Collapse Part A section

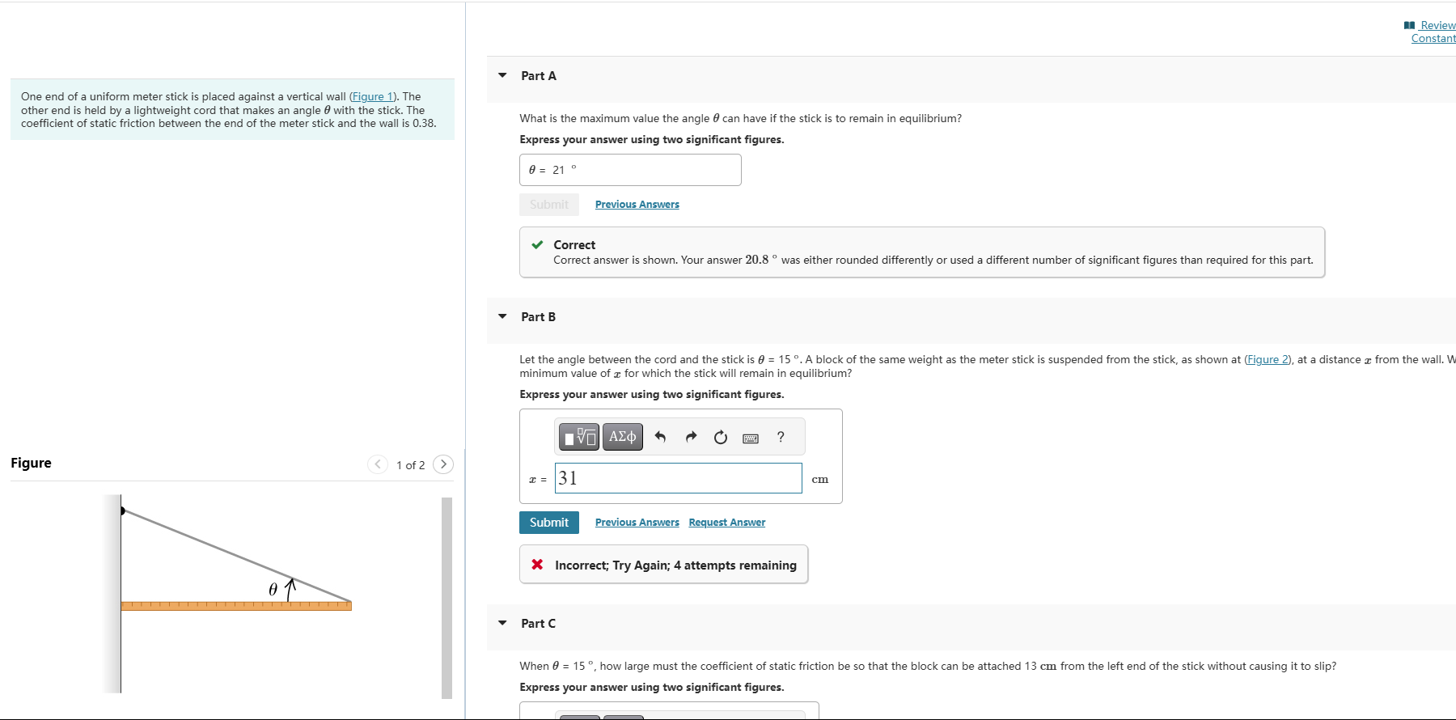502,75
